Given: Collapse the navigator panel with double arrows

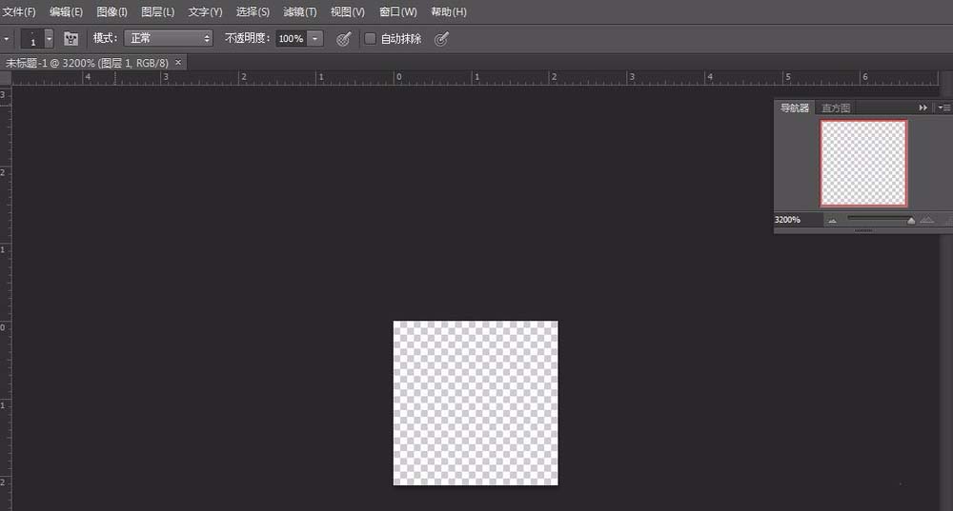Looking at the screenshot, I should 923,108.
